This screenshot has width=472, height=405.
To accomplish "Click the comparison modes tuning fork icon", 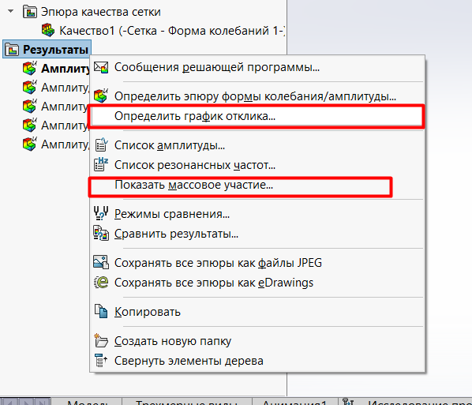I will pyautogui.click(x=101, y=213).
